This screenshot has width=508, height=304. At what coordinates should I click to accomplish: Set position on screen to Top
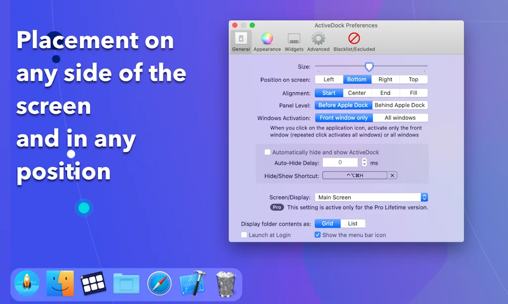pyautogui.click(x=414, y=79)
